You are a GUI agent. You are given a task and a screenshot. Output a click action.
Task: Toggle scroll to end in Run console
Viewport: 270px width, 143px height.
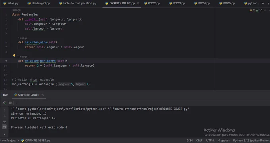click(4, 127)
